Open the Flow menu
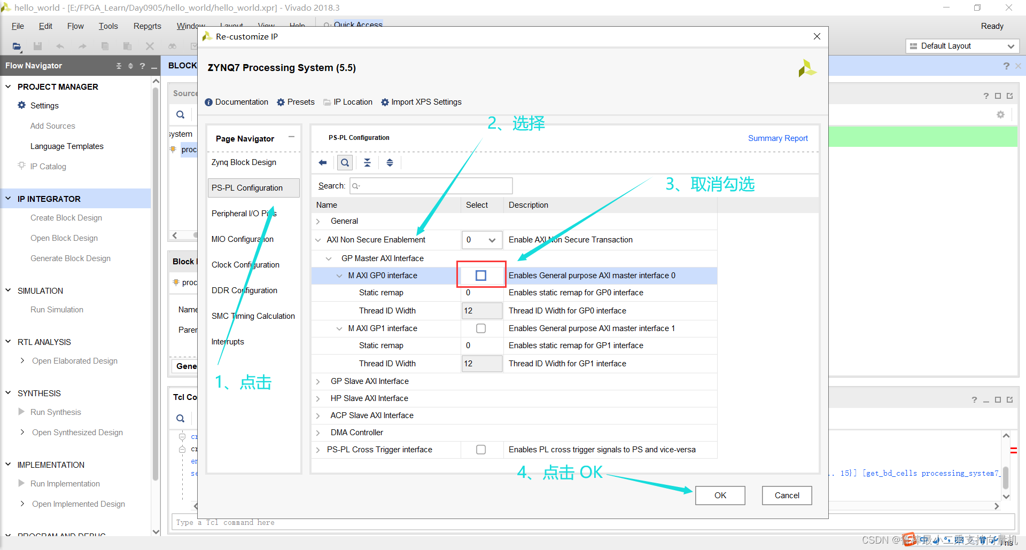 tap(75, 26)
